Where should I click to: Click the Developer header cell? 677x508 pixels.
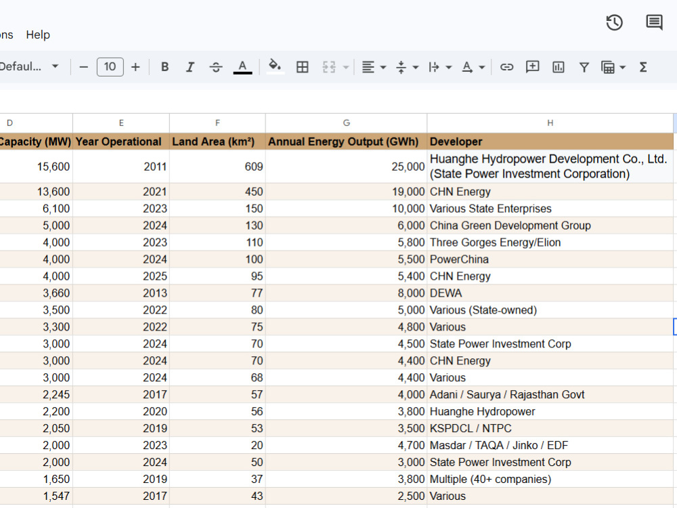pyautogui.click(x=550, y=142)
